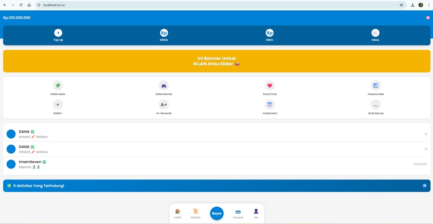Tap the Kirim Rp icon
Viewport: 433px width, 224px height.
[270, 33]
